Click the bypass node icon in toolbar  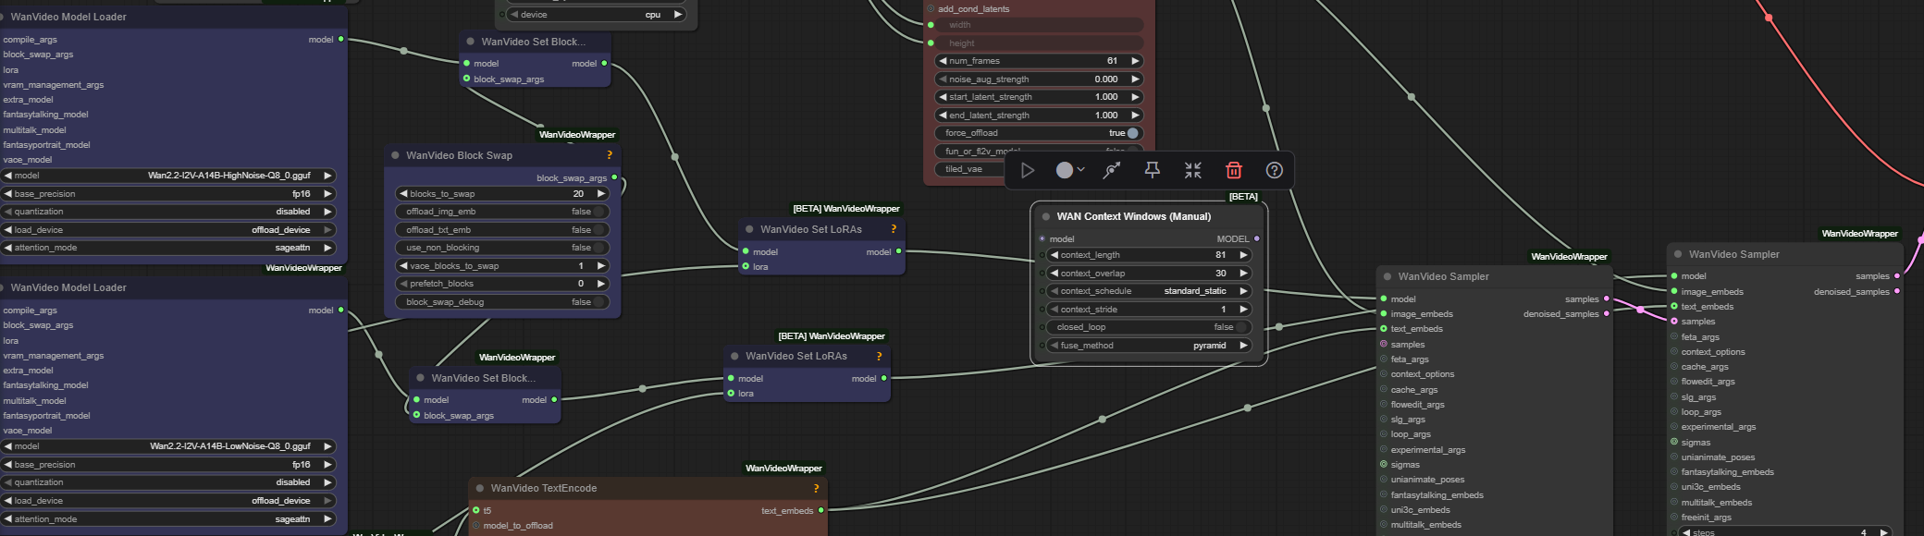point(1112,170)
